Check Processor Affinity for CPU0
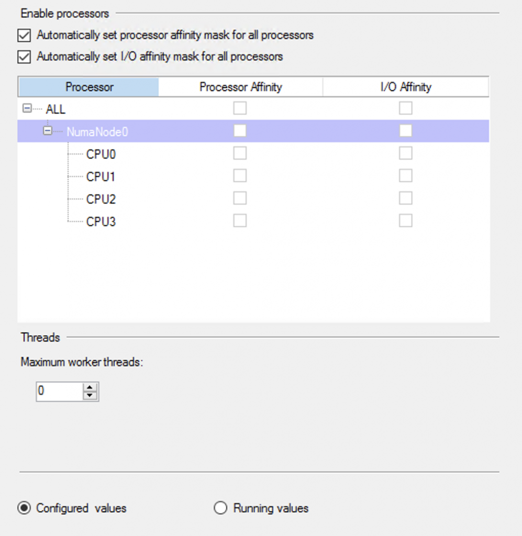 (x=240, y=153)
